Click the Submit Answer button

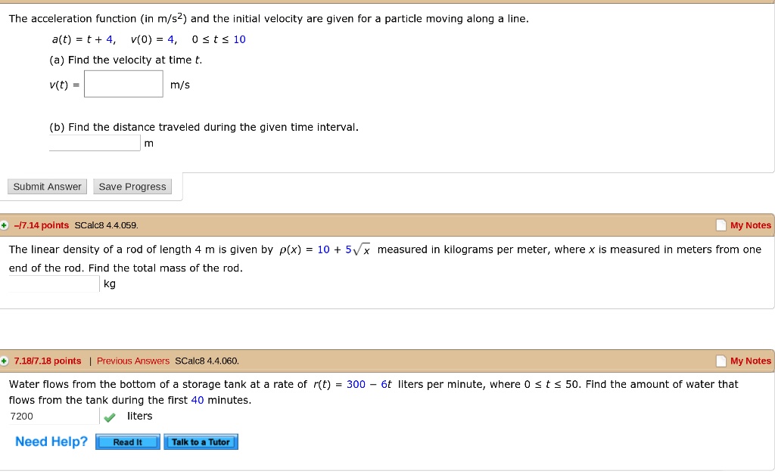coord(47,186)
